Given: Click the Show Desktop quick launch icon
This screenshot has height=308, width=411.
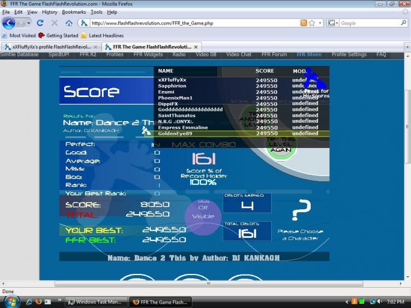Looking at the screenshot, I should pos(48,302).
